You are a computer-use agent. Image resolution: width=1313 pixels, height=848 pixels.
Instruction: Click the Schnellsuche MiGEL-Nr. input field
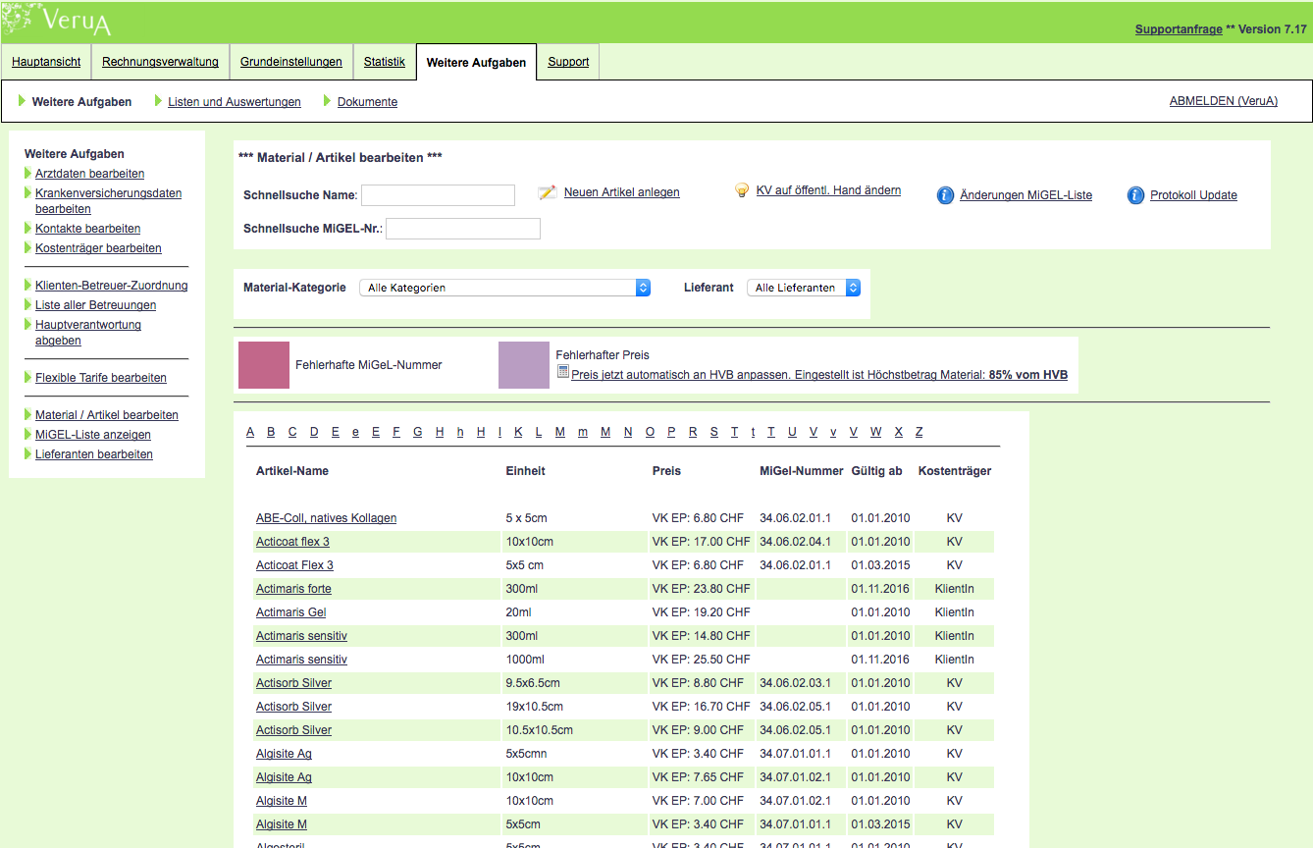tap(462, 229)
